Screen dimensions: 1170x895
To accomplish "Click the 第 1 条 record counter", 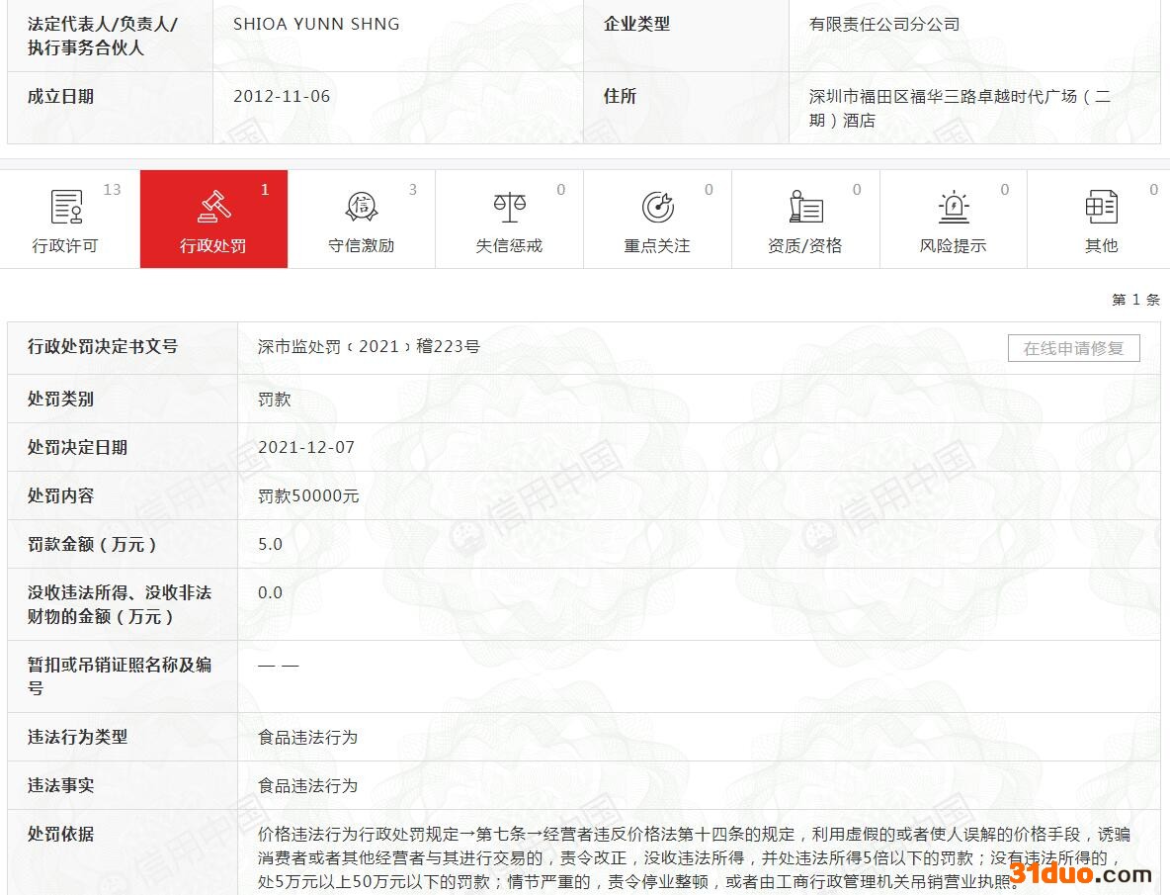I will click(1134, 300).
